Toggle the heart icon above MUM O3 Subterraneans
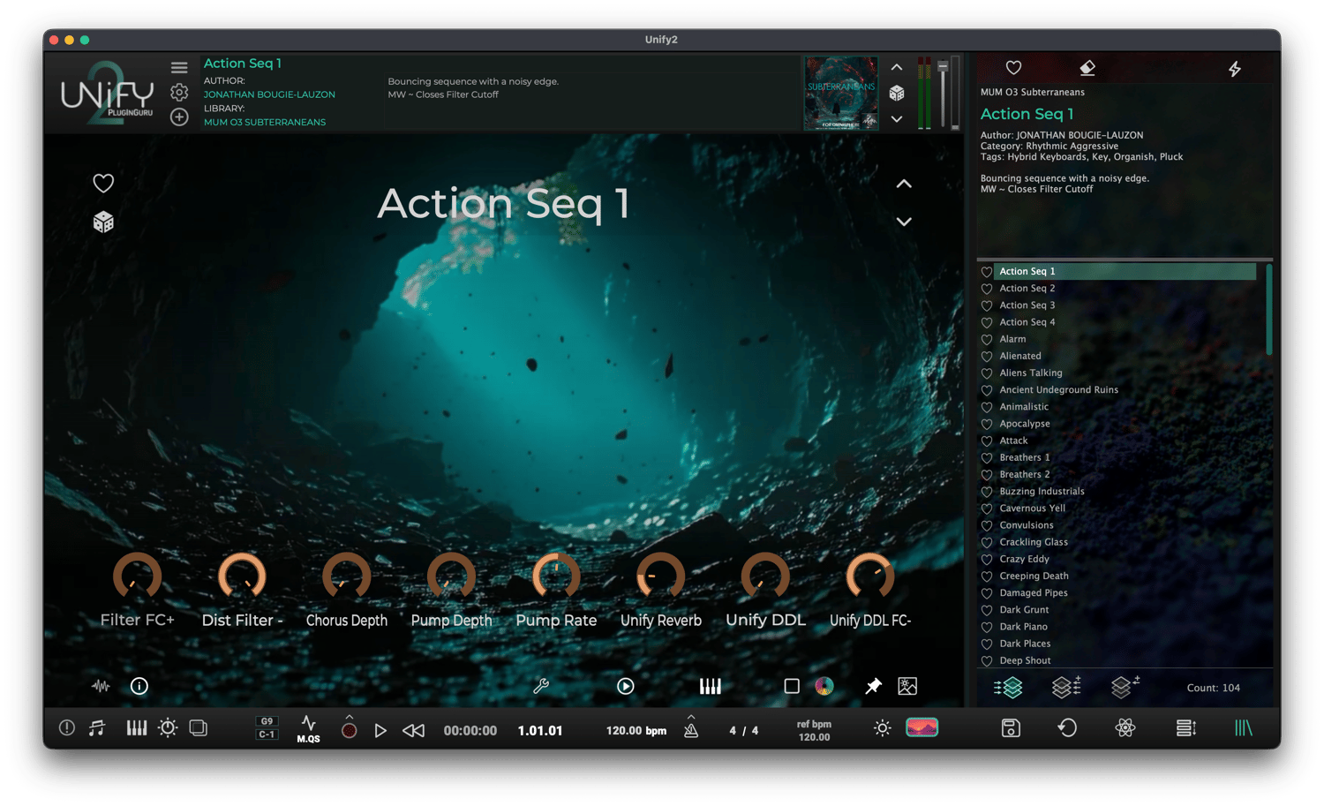The height and width of the screenshot is (806, 1324). (1013, 68)
